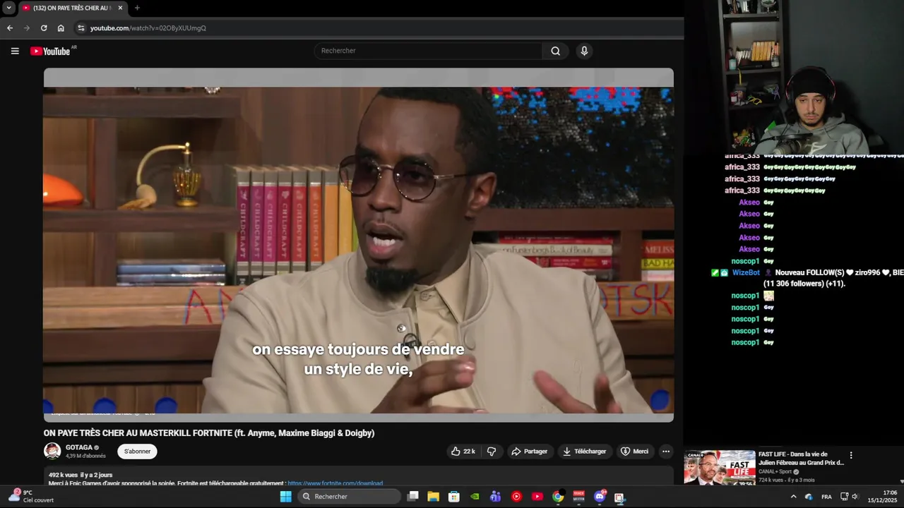This screenshot has width=904, height=508.
Task: Open the FAST LIFE suggested video thumbnail
Action: click(719, 468)
